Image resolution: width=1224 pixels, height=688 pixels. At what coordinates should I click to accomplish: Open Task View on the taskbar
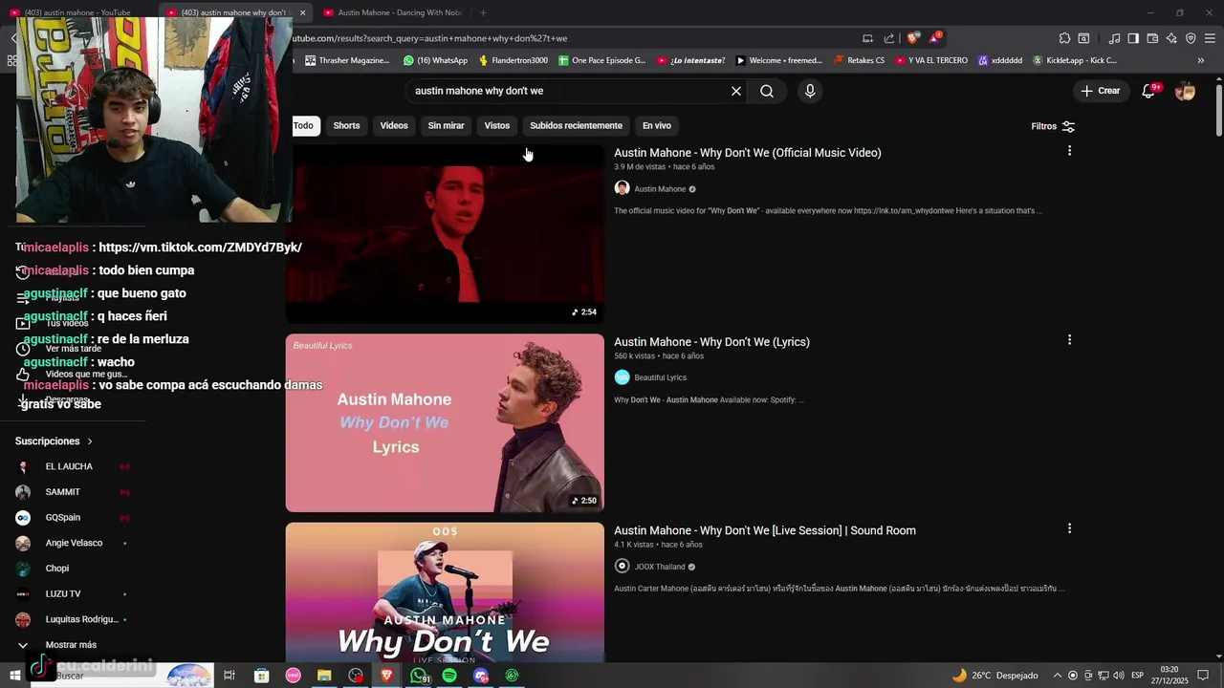coord(229,676)
